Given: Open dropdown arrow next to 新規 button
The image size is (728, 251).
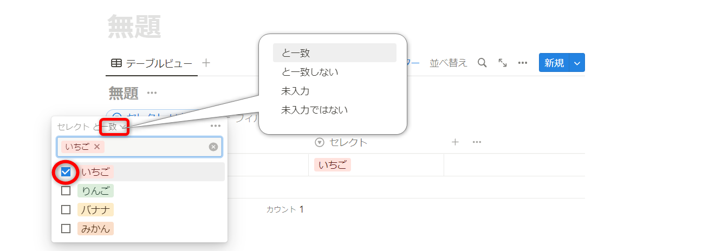Looking at the screenshot, I should click(577, 63).
